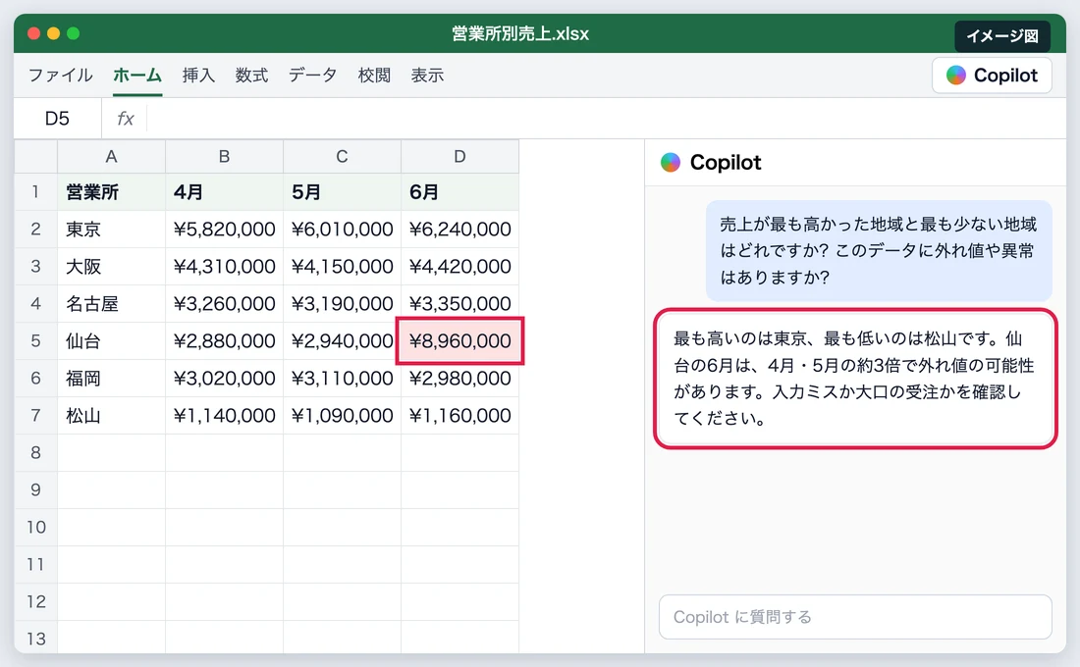Click the 営業所 header cell
1080x667 pixels.
point(111,191)
